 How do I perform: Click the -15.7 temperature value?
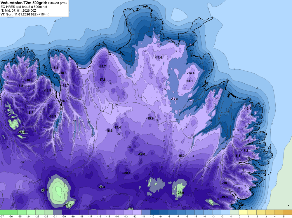point(65,85)
